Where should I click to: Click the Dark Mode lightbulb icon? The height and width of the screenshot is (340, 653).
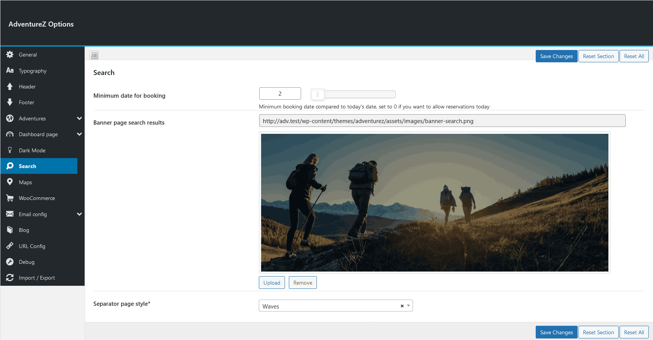(x=10, y=150)
